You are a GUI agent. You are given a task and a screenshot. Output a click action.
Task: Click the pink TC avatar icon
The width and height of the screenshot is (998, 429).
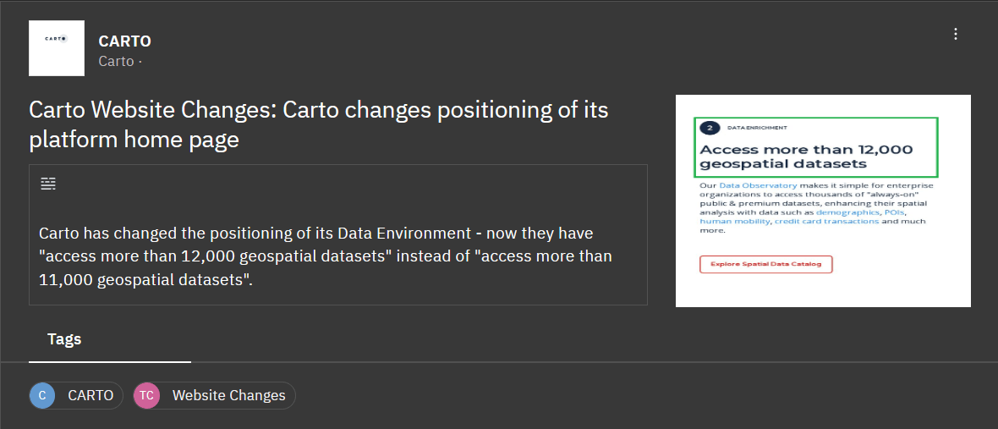[146, 395]
